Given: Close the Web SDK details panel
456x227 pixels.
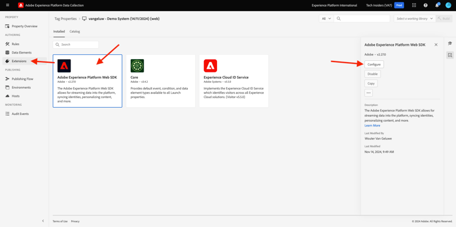Looking at the screenshot, I should click(x=436, y=44).
